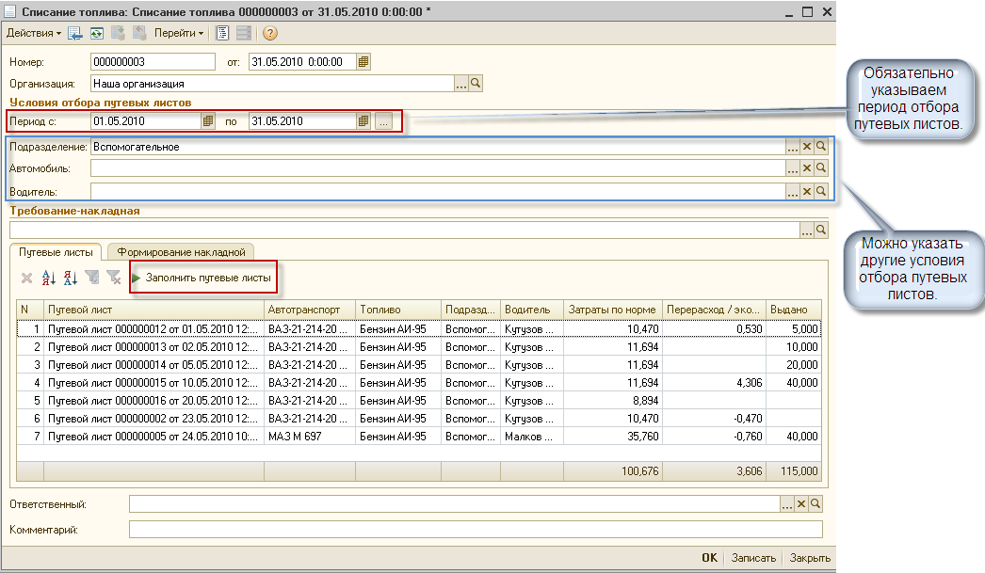Click the Организация field

click(272, 84)
